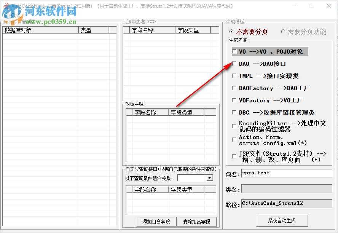Check the Action、Form、struts-config.xml option

[234, 139]
